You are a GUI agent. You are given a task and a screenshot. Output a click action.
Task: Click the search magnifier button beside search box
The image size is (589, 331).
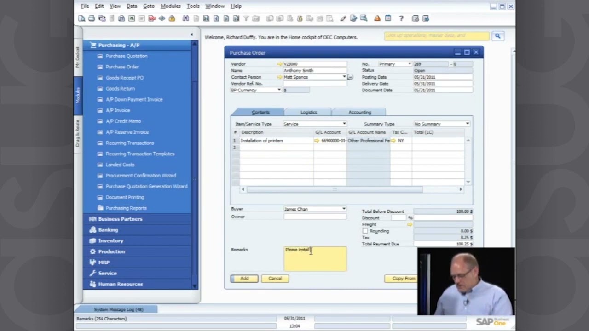pos(497,36)
